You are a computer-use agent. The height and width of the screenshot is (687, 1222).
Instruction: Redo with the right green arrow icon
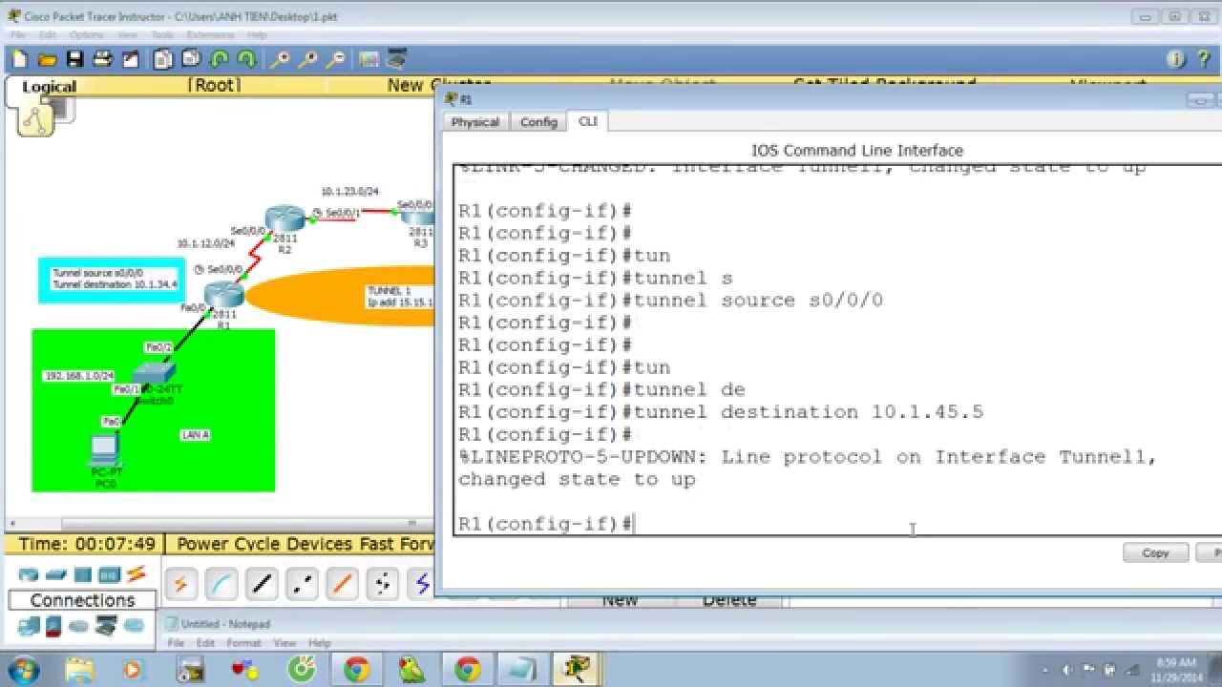(247, 59)
